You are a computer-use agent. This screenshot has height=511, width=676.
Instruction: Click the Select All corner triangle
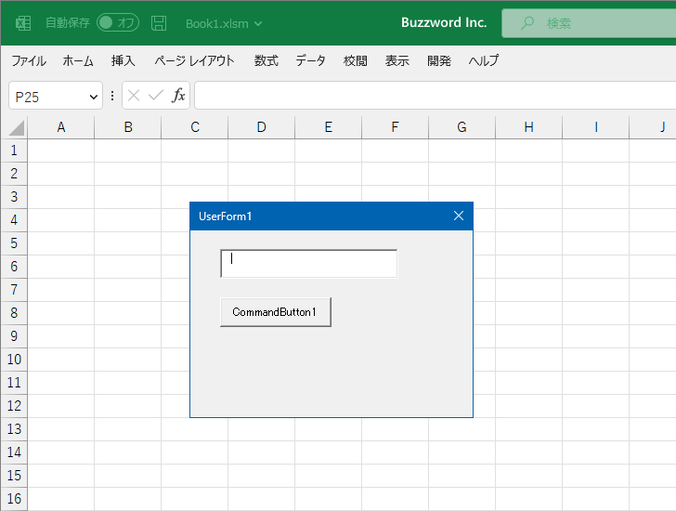coord(16,128)
